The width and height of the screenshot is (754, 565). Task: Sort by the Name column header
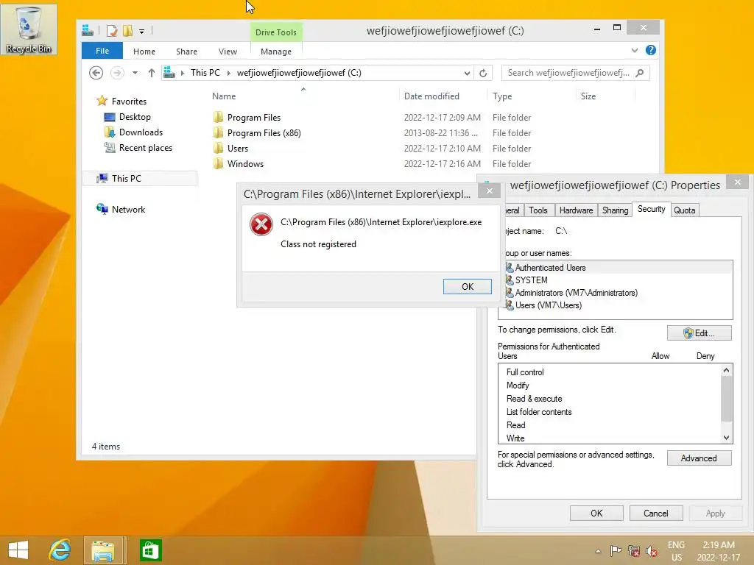pos(224,96)
